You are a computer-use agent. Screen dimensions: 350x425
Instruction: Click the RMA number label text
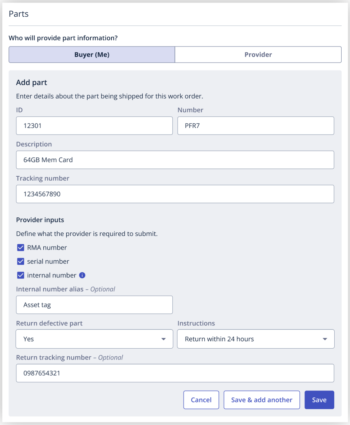[x=47, y=248]
